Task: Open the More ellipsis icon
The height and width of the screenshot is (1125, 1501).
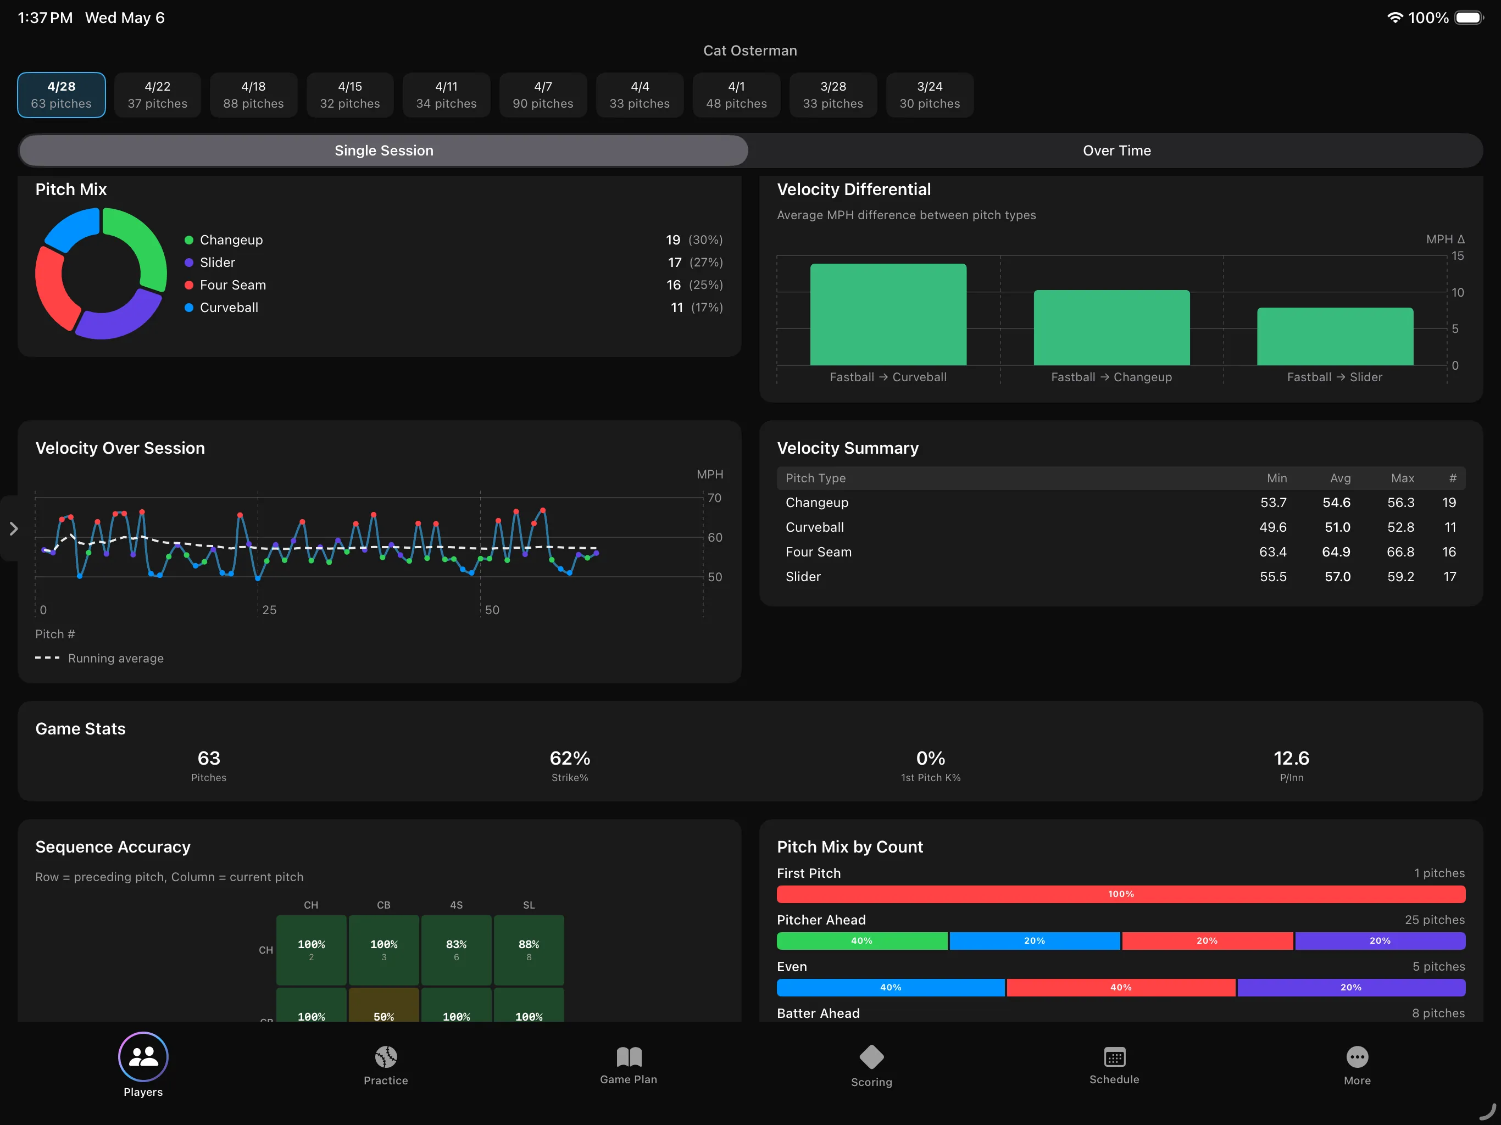Action: click(x=1357, y=1056)
